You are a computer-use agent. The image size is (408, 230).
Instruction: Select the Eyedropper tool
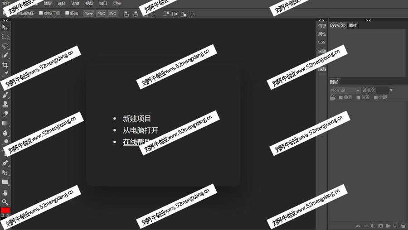[5, 74]
